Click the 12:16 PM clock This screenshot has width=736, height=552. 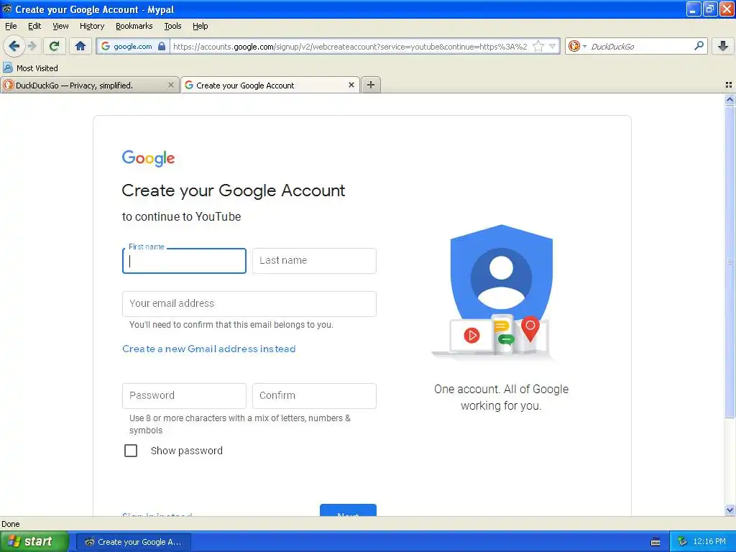[709, 542]
